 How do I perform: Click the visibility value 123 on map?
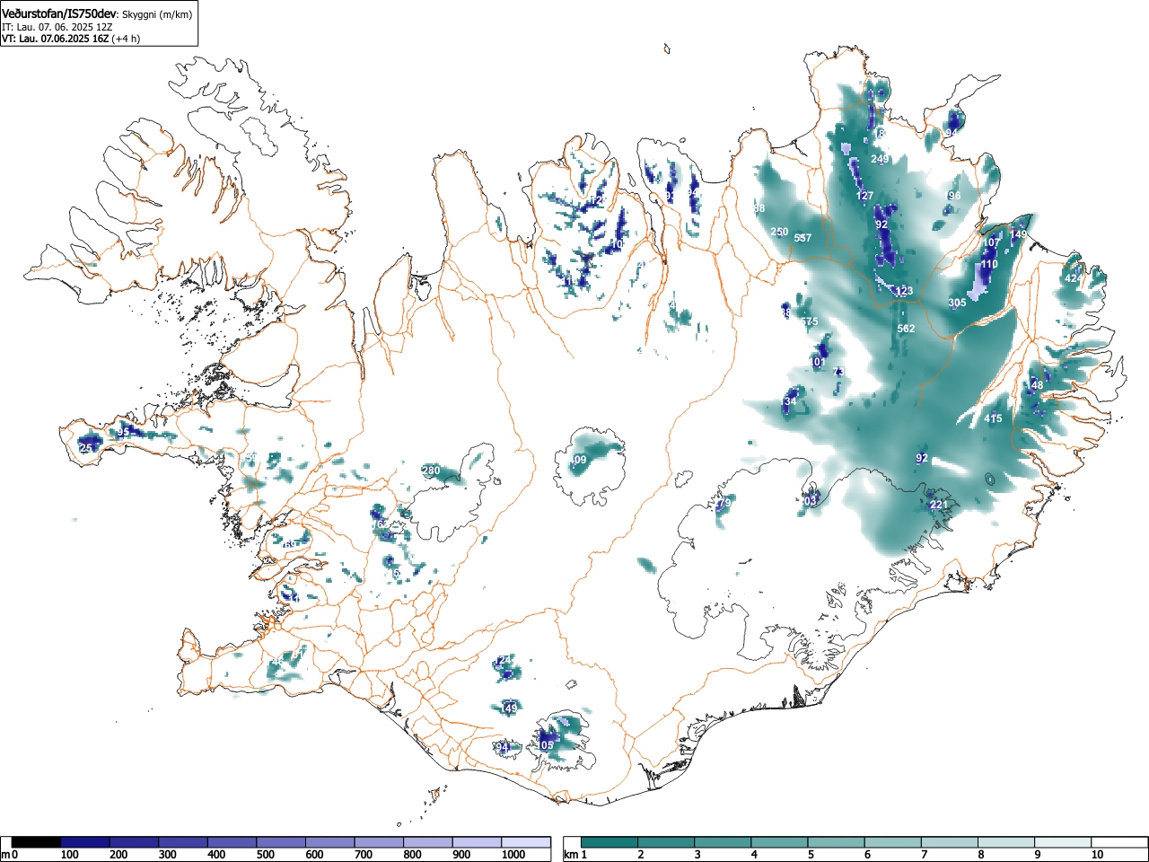pos(904,291)
